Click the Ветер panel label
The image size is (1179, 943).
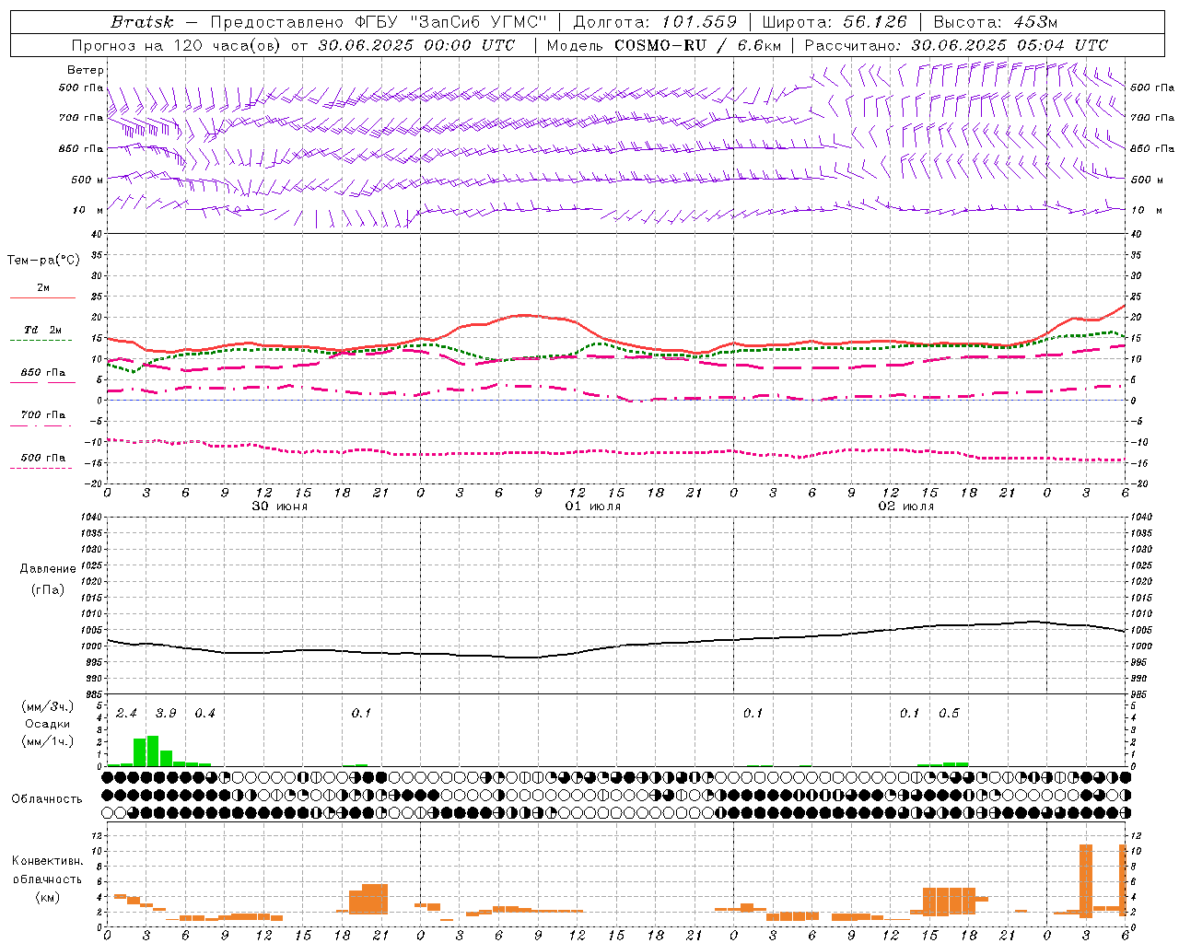[85, 70]
